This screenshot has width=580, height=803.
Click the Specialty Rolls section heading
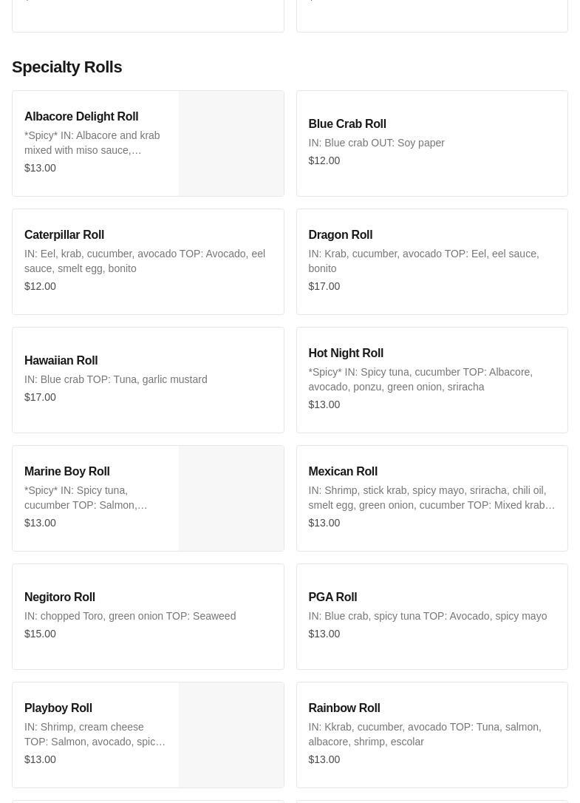67,67
